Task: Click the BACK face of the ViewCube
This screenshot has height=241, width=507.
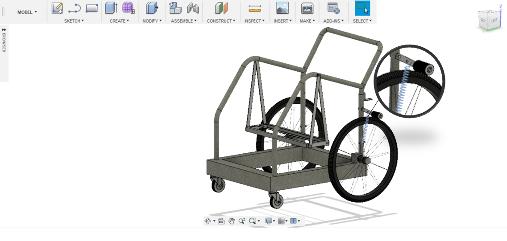Action: (x=483, y=20)
